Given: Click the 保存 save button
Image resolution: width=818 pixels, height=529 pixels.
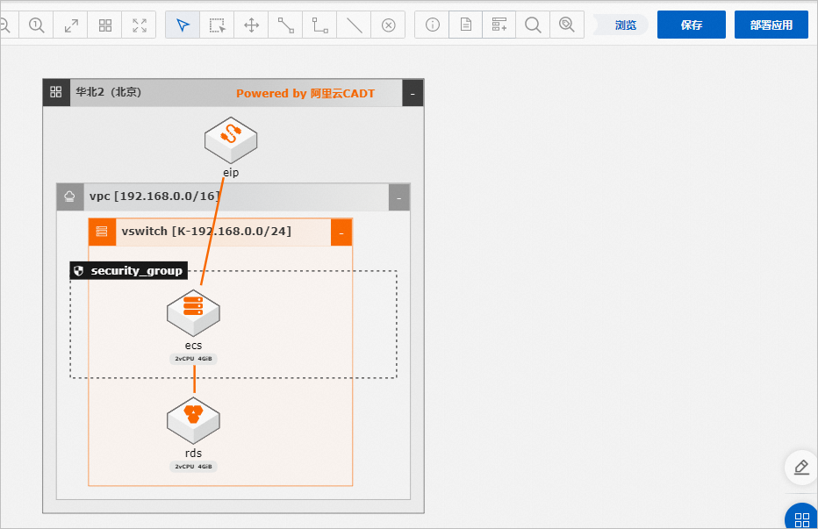Looking at the screenshot, I should coord(692,25).
